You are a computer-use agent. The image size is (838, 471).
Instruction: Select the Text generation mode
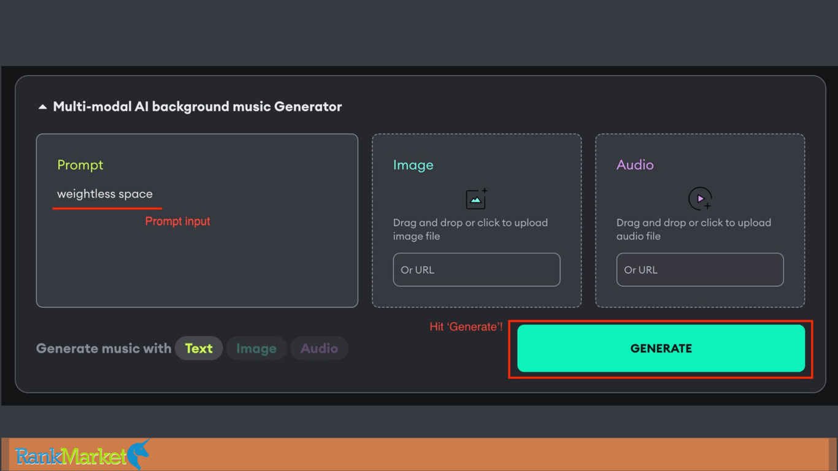pos(199,348)
